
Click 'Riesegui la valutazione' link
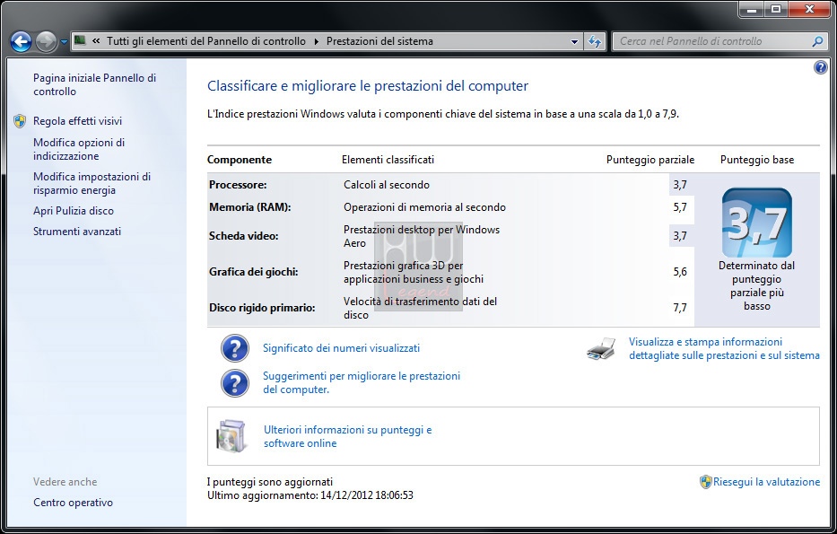point(766,482)
